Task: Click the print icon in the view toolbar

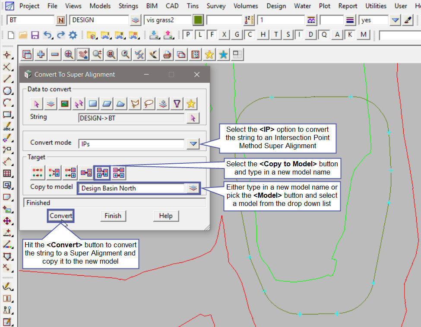Action: point(167,54)
